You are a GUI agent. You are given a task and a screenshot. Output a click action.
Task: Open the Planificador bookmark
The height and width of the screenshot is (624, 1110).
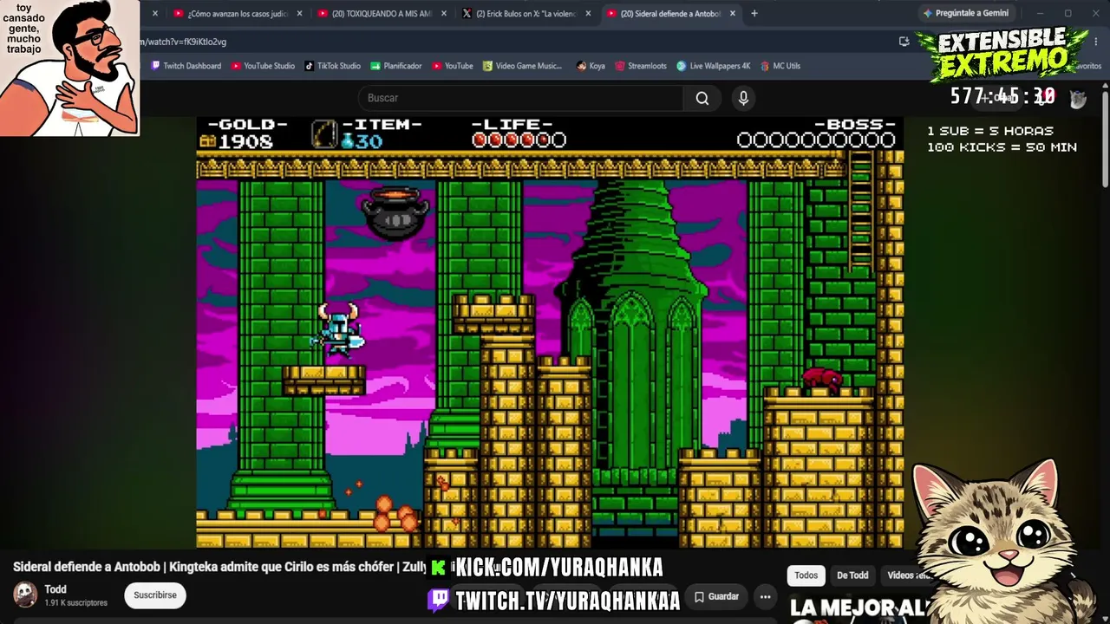tap(395, 66)
